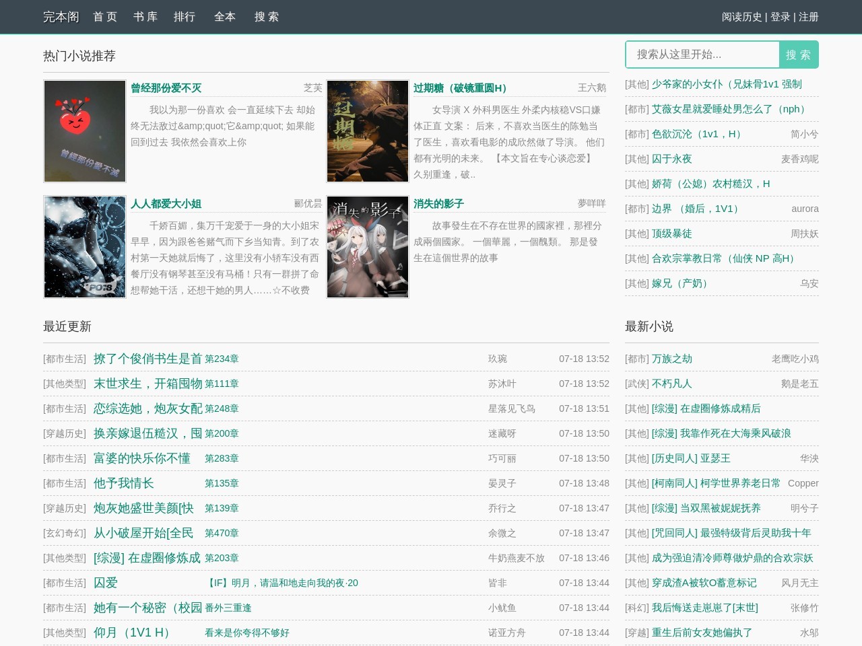Screen dimensions: 862x646
Task: Click the 注册 register link
Action: tap(808, 17)
